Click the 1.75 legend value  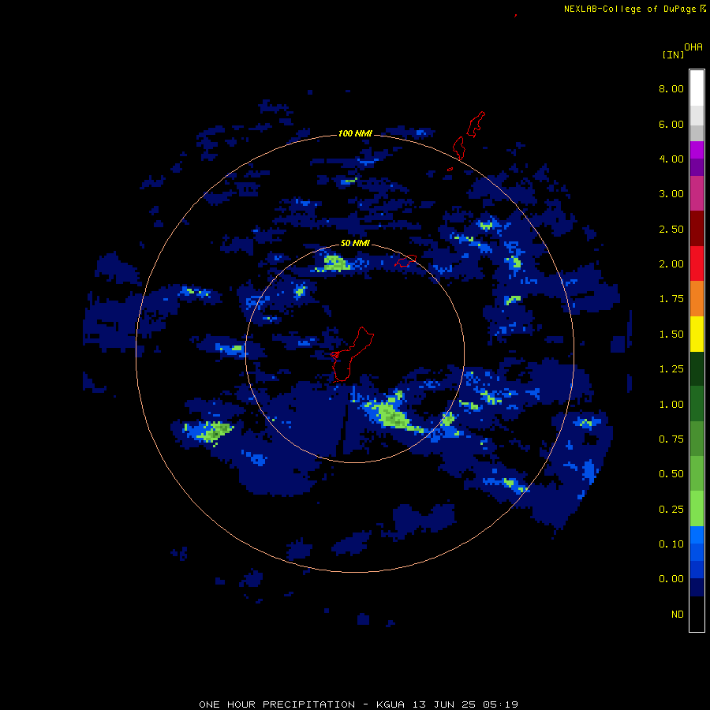tap(671, 299)
